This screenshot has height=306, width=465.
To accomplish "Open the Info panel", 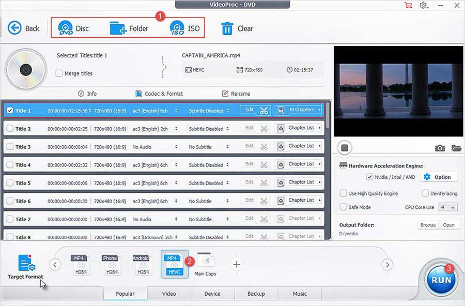I will [x=87, y=94].
